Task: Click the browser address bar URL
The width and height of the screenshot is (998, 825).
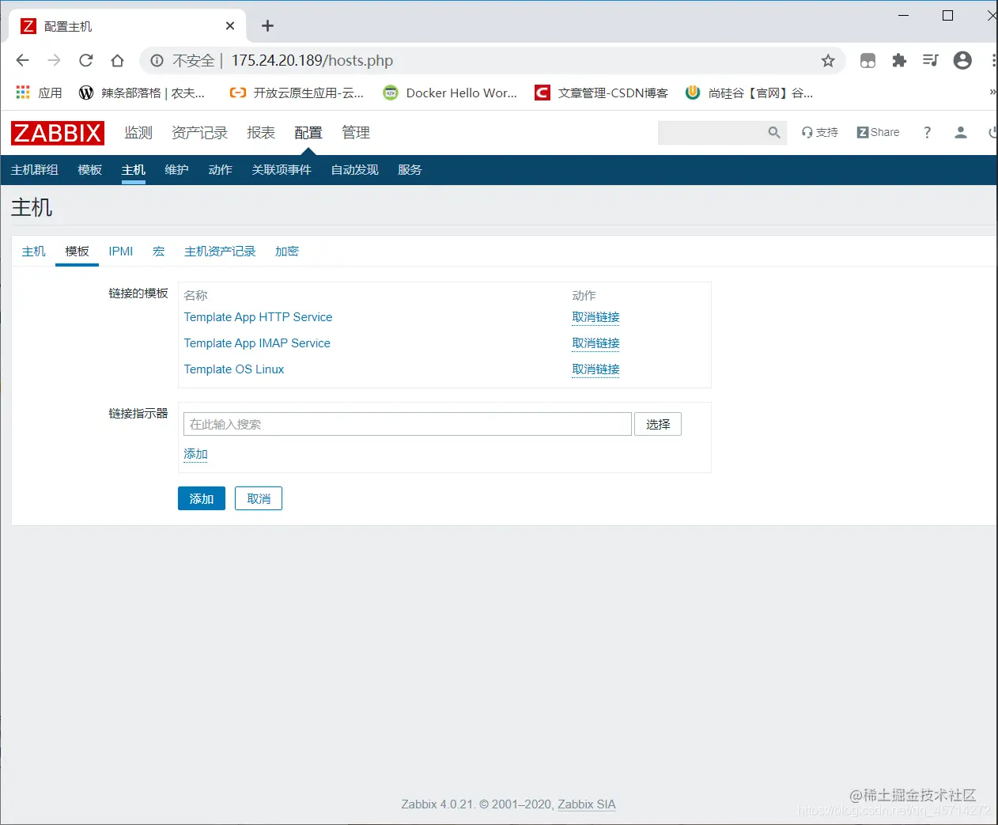Action: [312, 61]
